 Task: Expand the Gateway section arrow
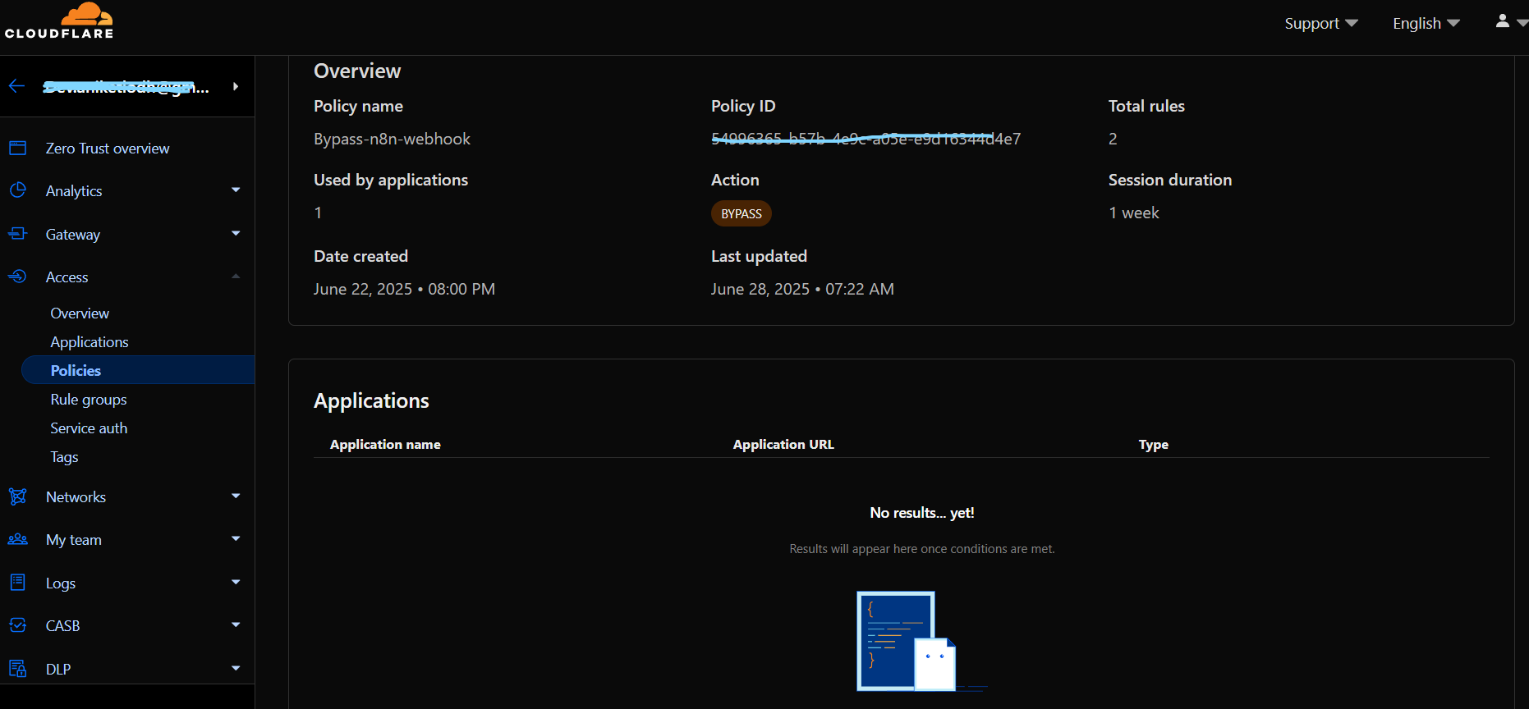click(x=236, y=234)
